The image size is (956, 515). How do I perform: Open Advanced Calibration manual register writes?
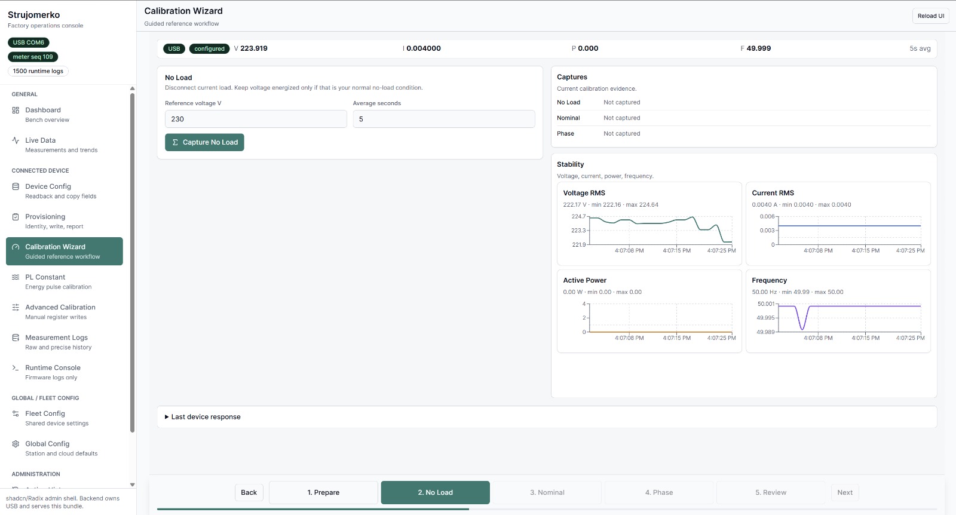tap(65, 312)
